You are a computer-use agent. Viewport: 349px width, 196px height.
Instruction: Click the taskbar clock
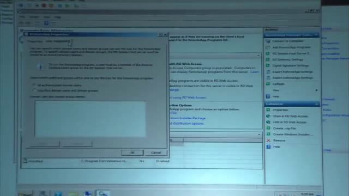pyautogui.click(x=307, y=194)
